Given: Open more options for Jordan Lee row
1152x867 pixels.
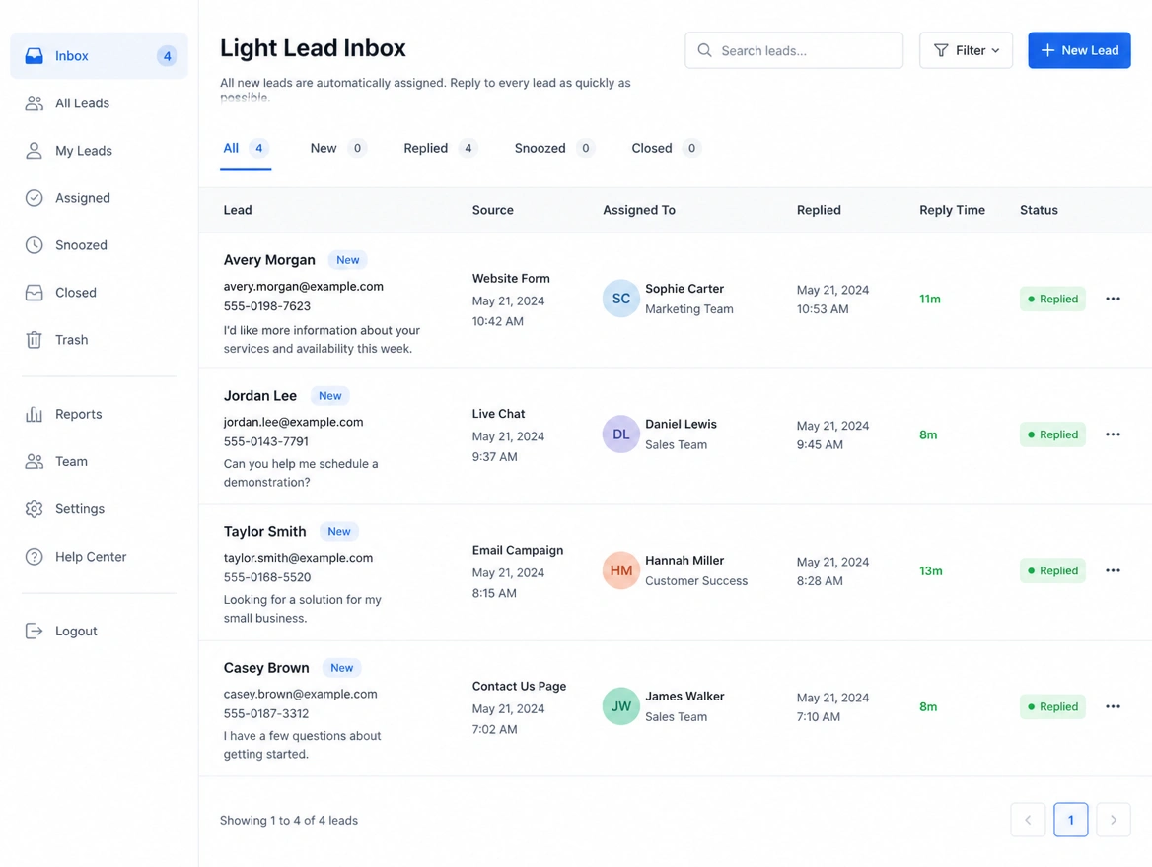Looking at the screenshot, I should (x=1113, y=434).
